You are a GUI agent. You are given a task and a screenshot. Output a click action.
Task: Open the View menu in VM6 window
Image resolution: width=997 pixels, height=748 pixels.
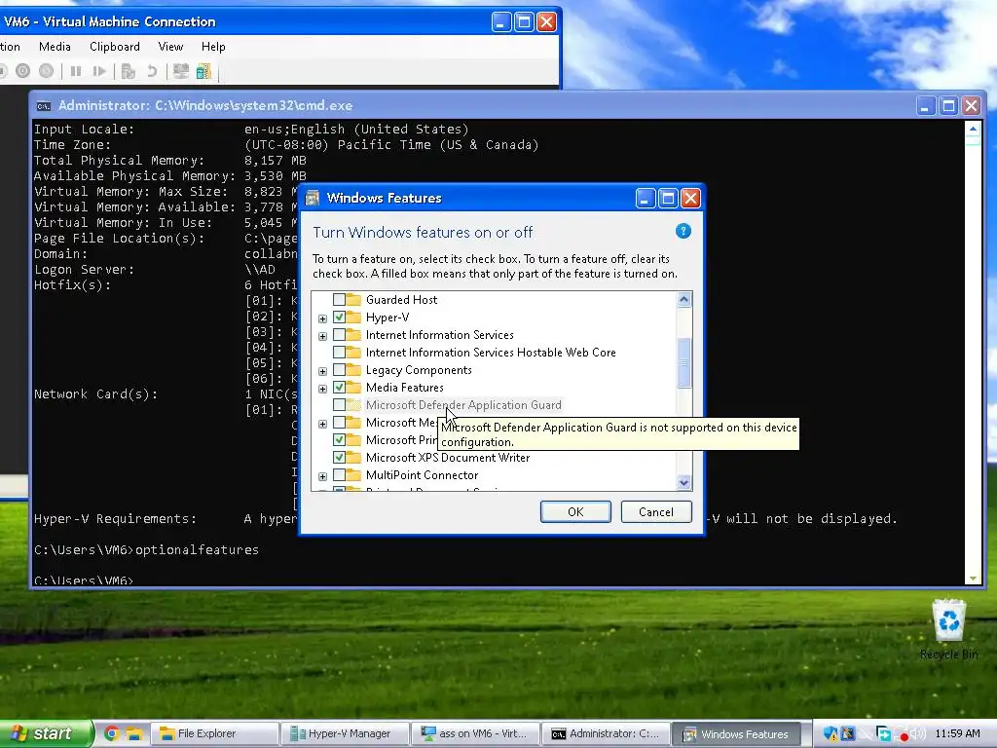170,47
